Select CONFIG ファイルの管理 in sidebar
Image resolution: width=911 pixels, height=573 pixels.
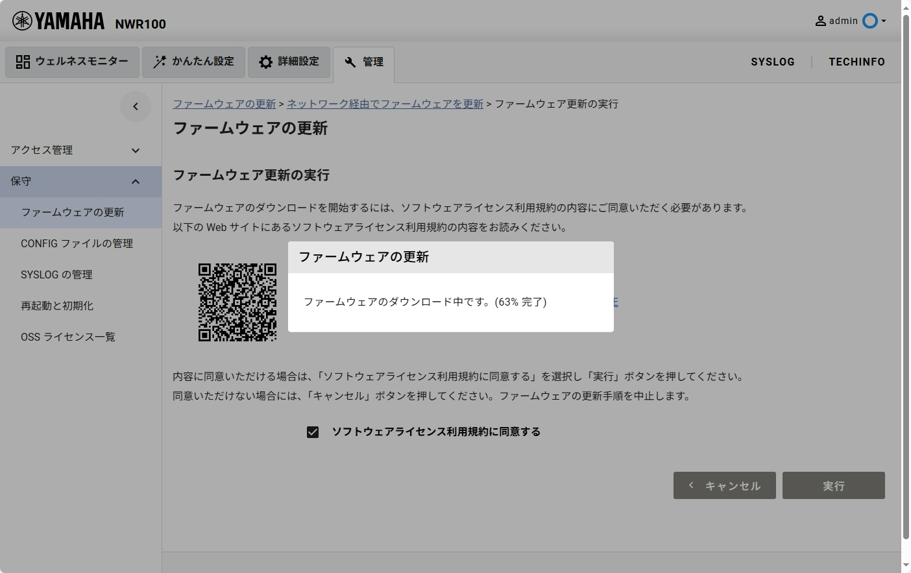point(77,243)
